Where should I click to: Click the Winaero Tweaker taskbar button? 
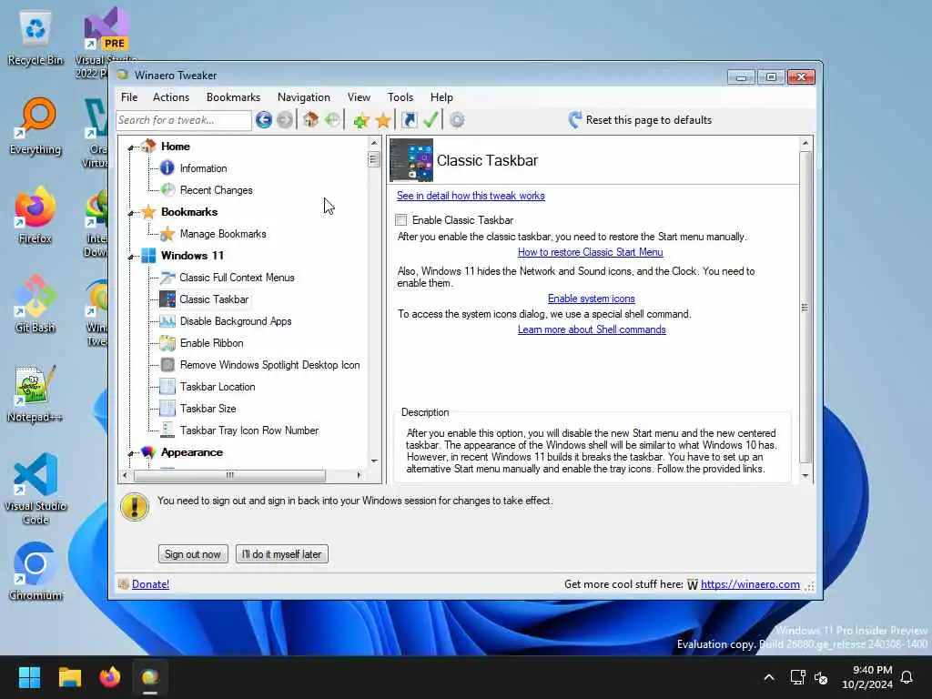pyautogui.click(x=150, y=677)
